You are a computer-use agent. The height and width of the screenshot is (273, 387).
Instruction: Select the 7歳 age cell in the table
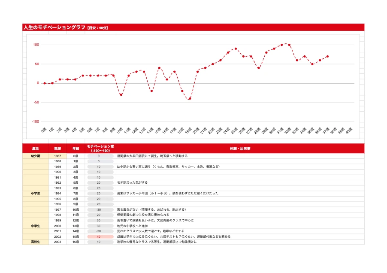[76, 194]
